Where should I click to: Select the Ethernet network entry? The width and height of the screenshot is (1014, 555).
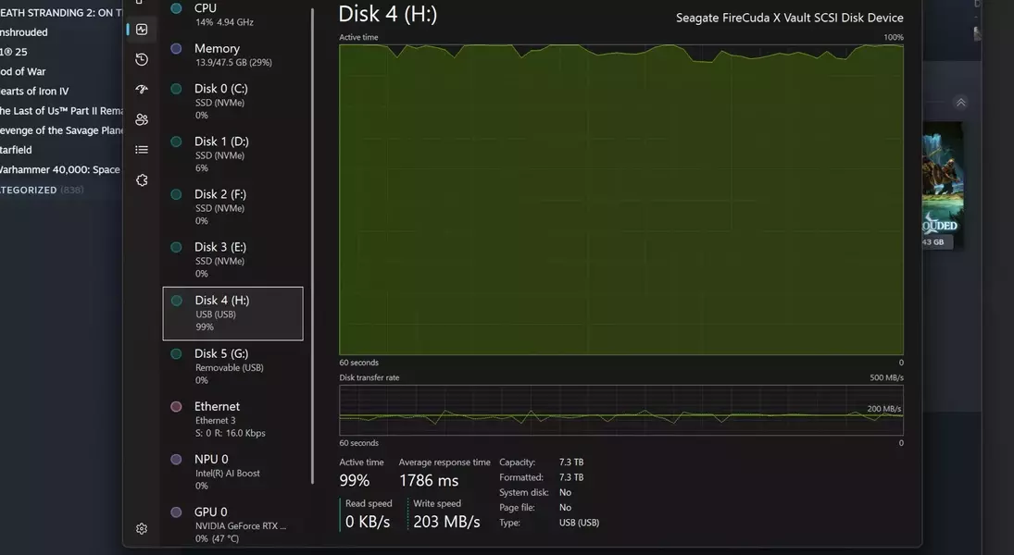click(232, 419)
